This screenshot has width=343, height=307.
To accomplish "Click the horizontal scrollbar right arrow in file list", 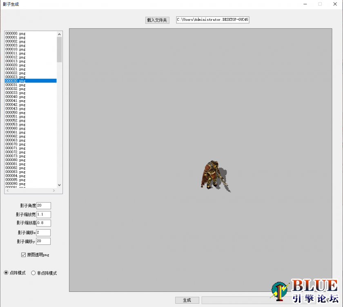I will (x=53, y=191).
